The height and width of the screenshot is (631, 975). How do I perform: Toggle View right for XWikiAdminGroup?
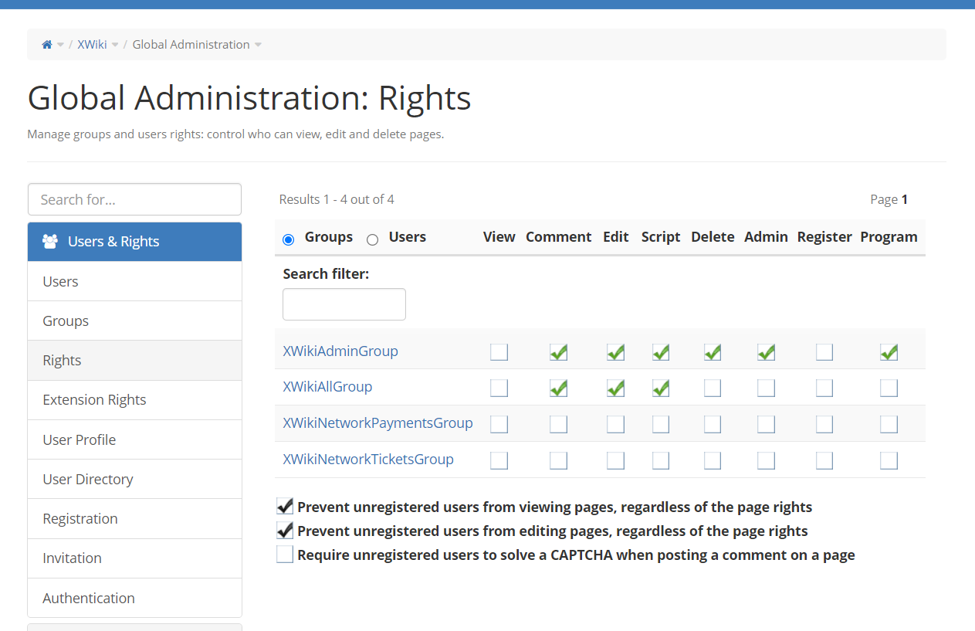click(499, 352)
